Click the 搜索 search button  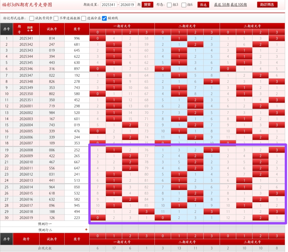147,5
